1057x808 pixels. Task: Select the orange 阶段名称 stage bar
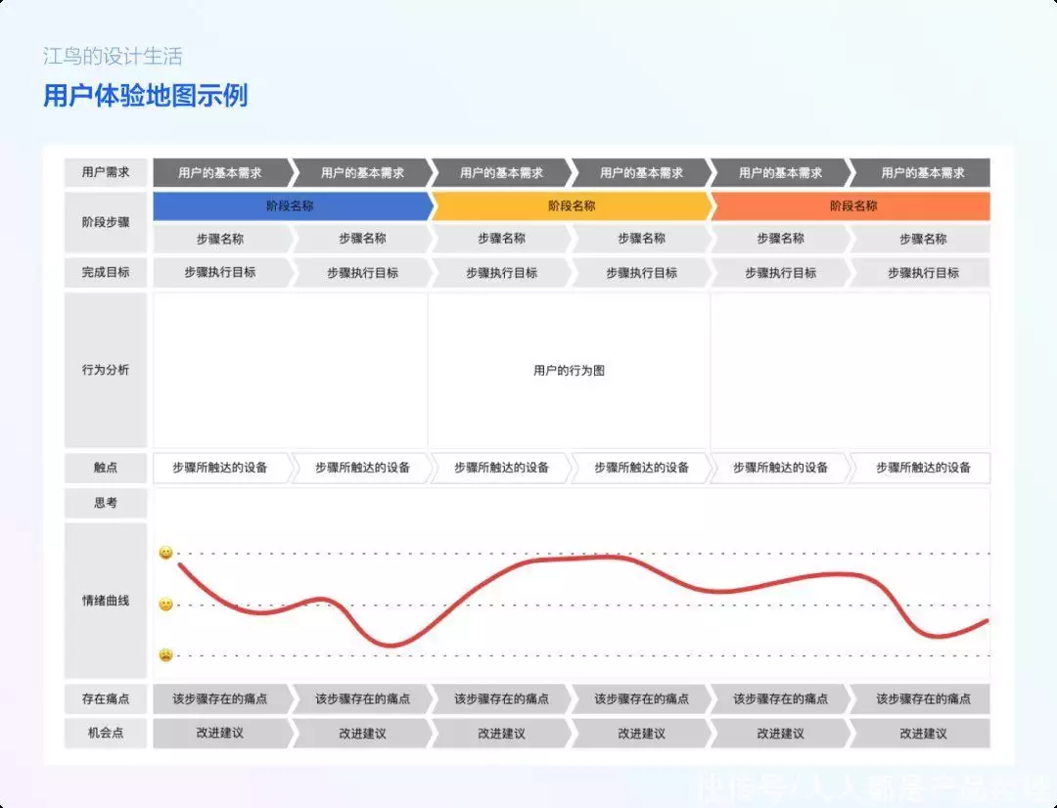851,206
